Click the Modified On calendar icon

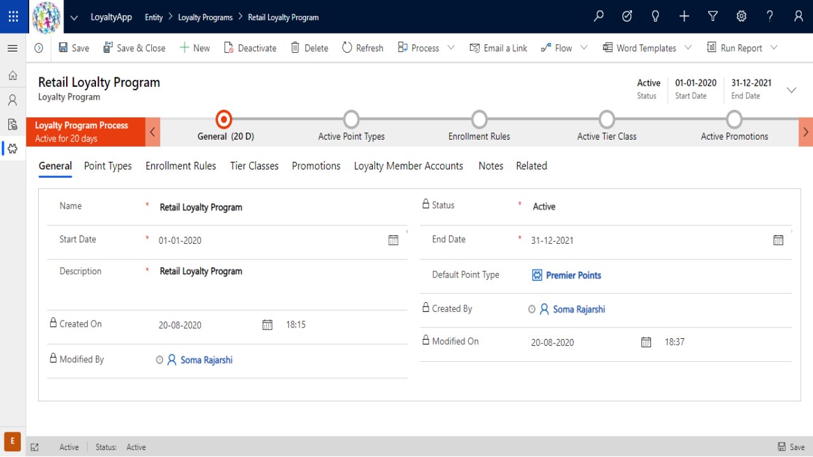pos(646,342)
